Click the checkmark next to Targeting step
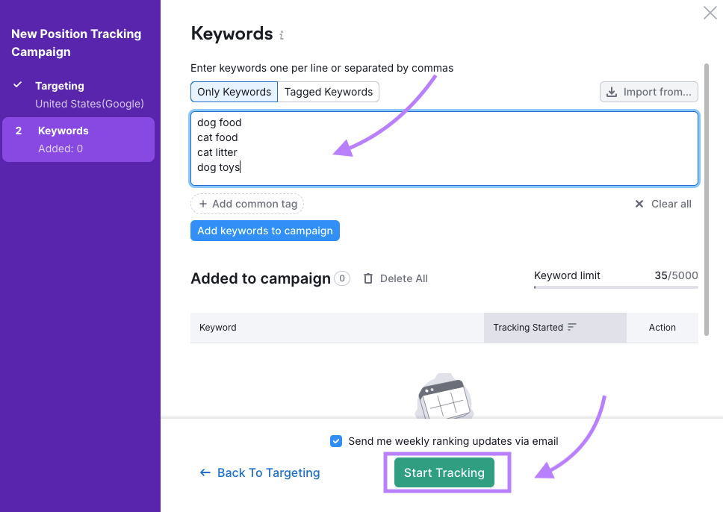Image resolution: width=723 pixels, height=512 pixels. tap(18, 85)
